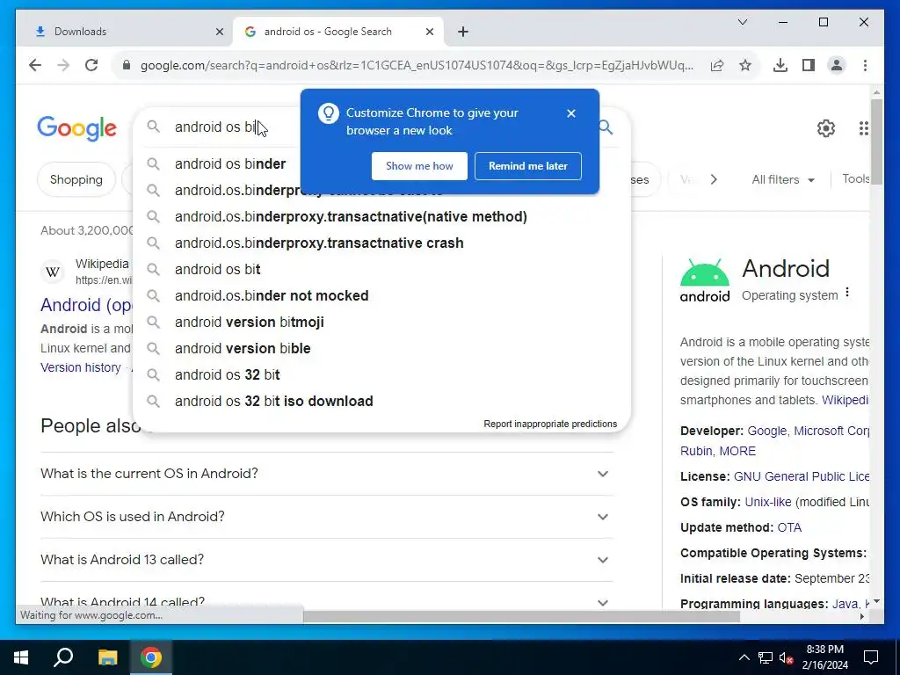Expand Which OS is used in Android
The width and height of the screenshot is (900, 675).
(x=326, y=517)
